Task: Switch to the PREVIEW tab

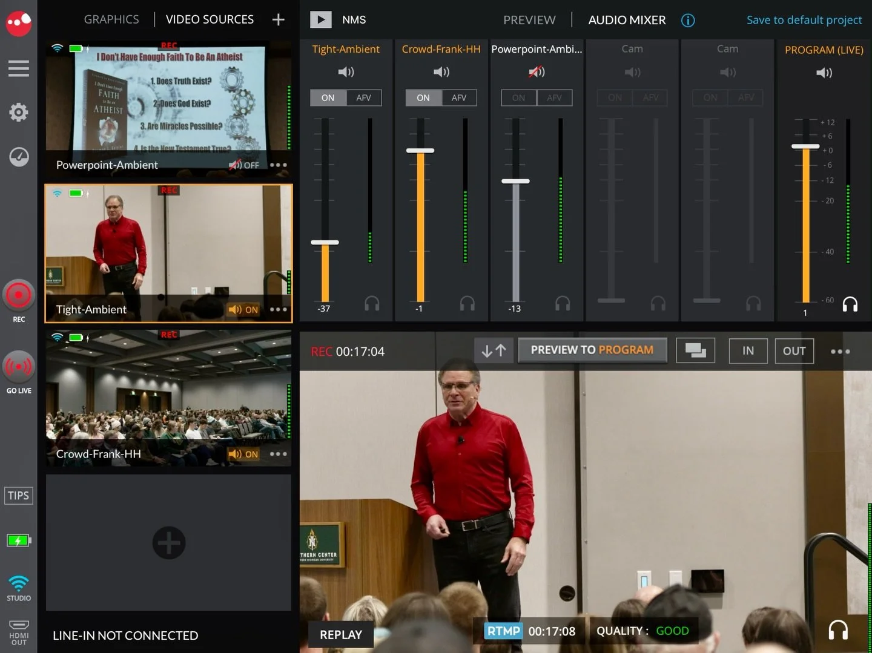Action: tap(529, 20)
